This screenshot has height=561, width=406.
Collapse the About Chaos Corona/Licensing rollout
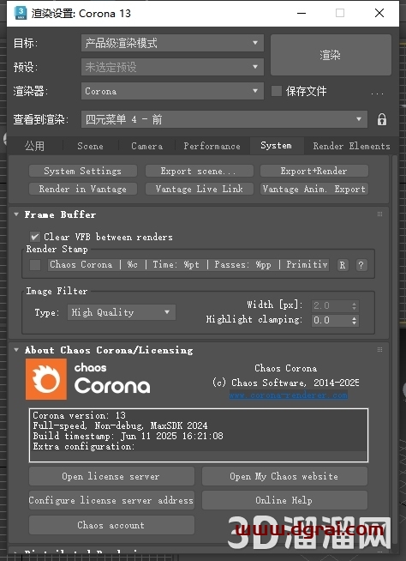point(16,349)
